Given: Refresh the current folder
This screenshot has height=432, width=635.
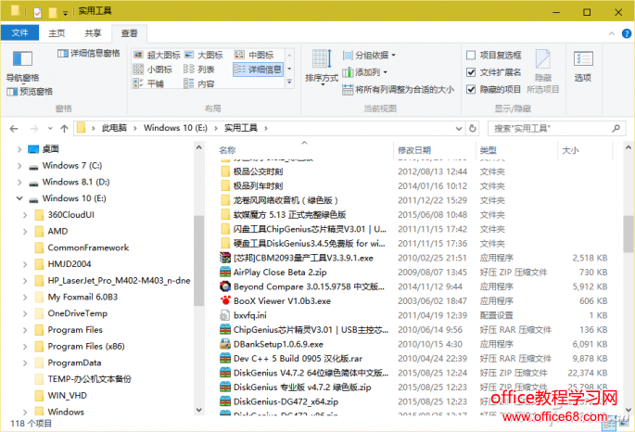Looking at the screenshot, I should click(x=472, y=128).
